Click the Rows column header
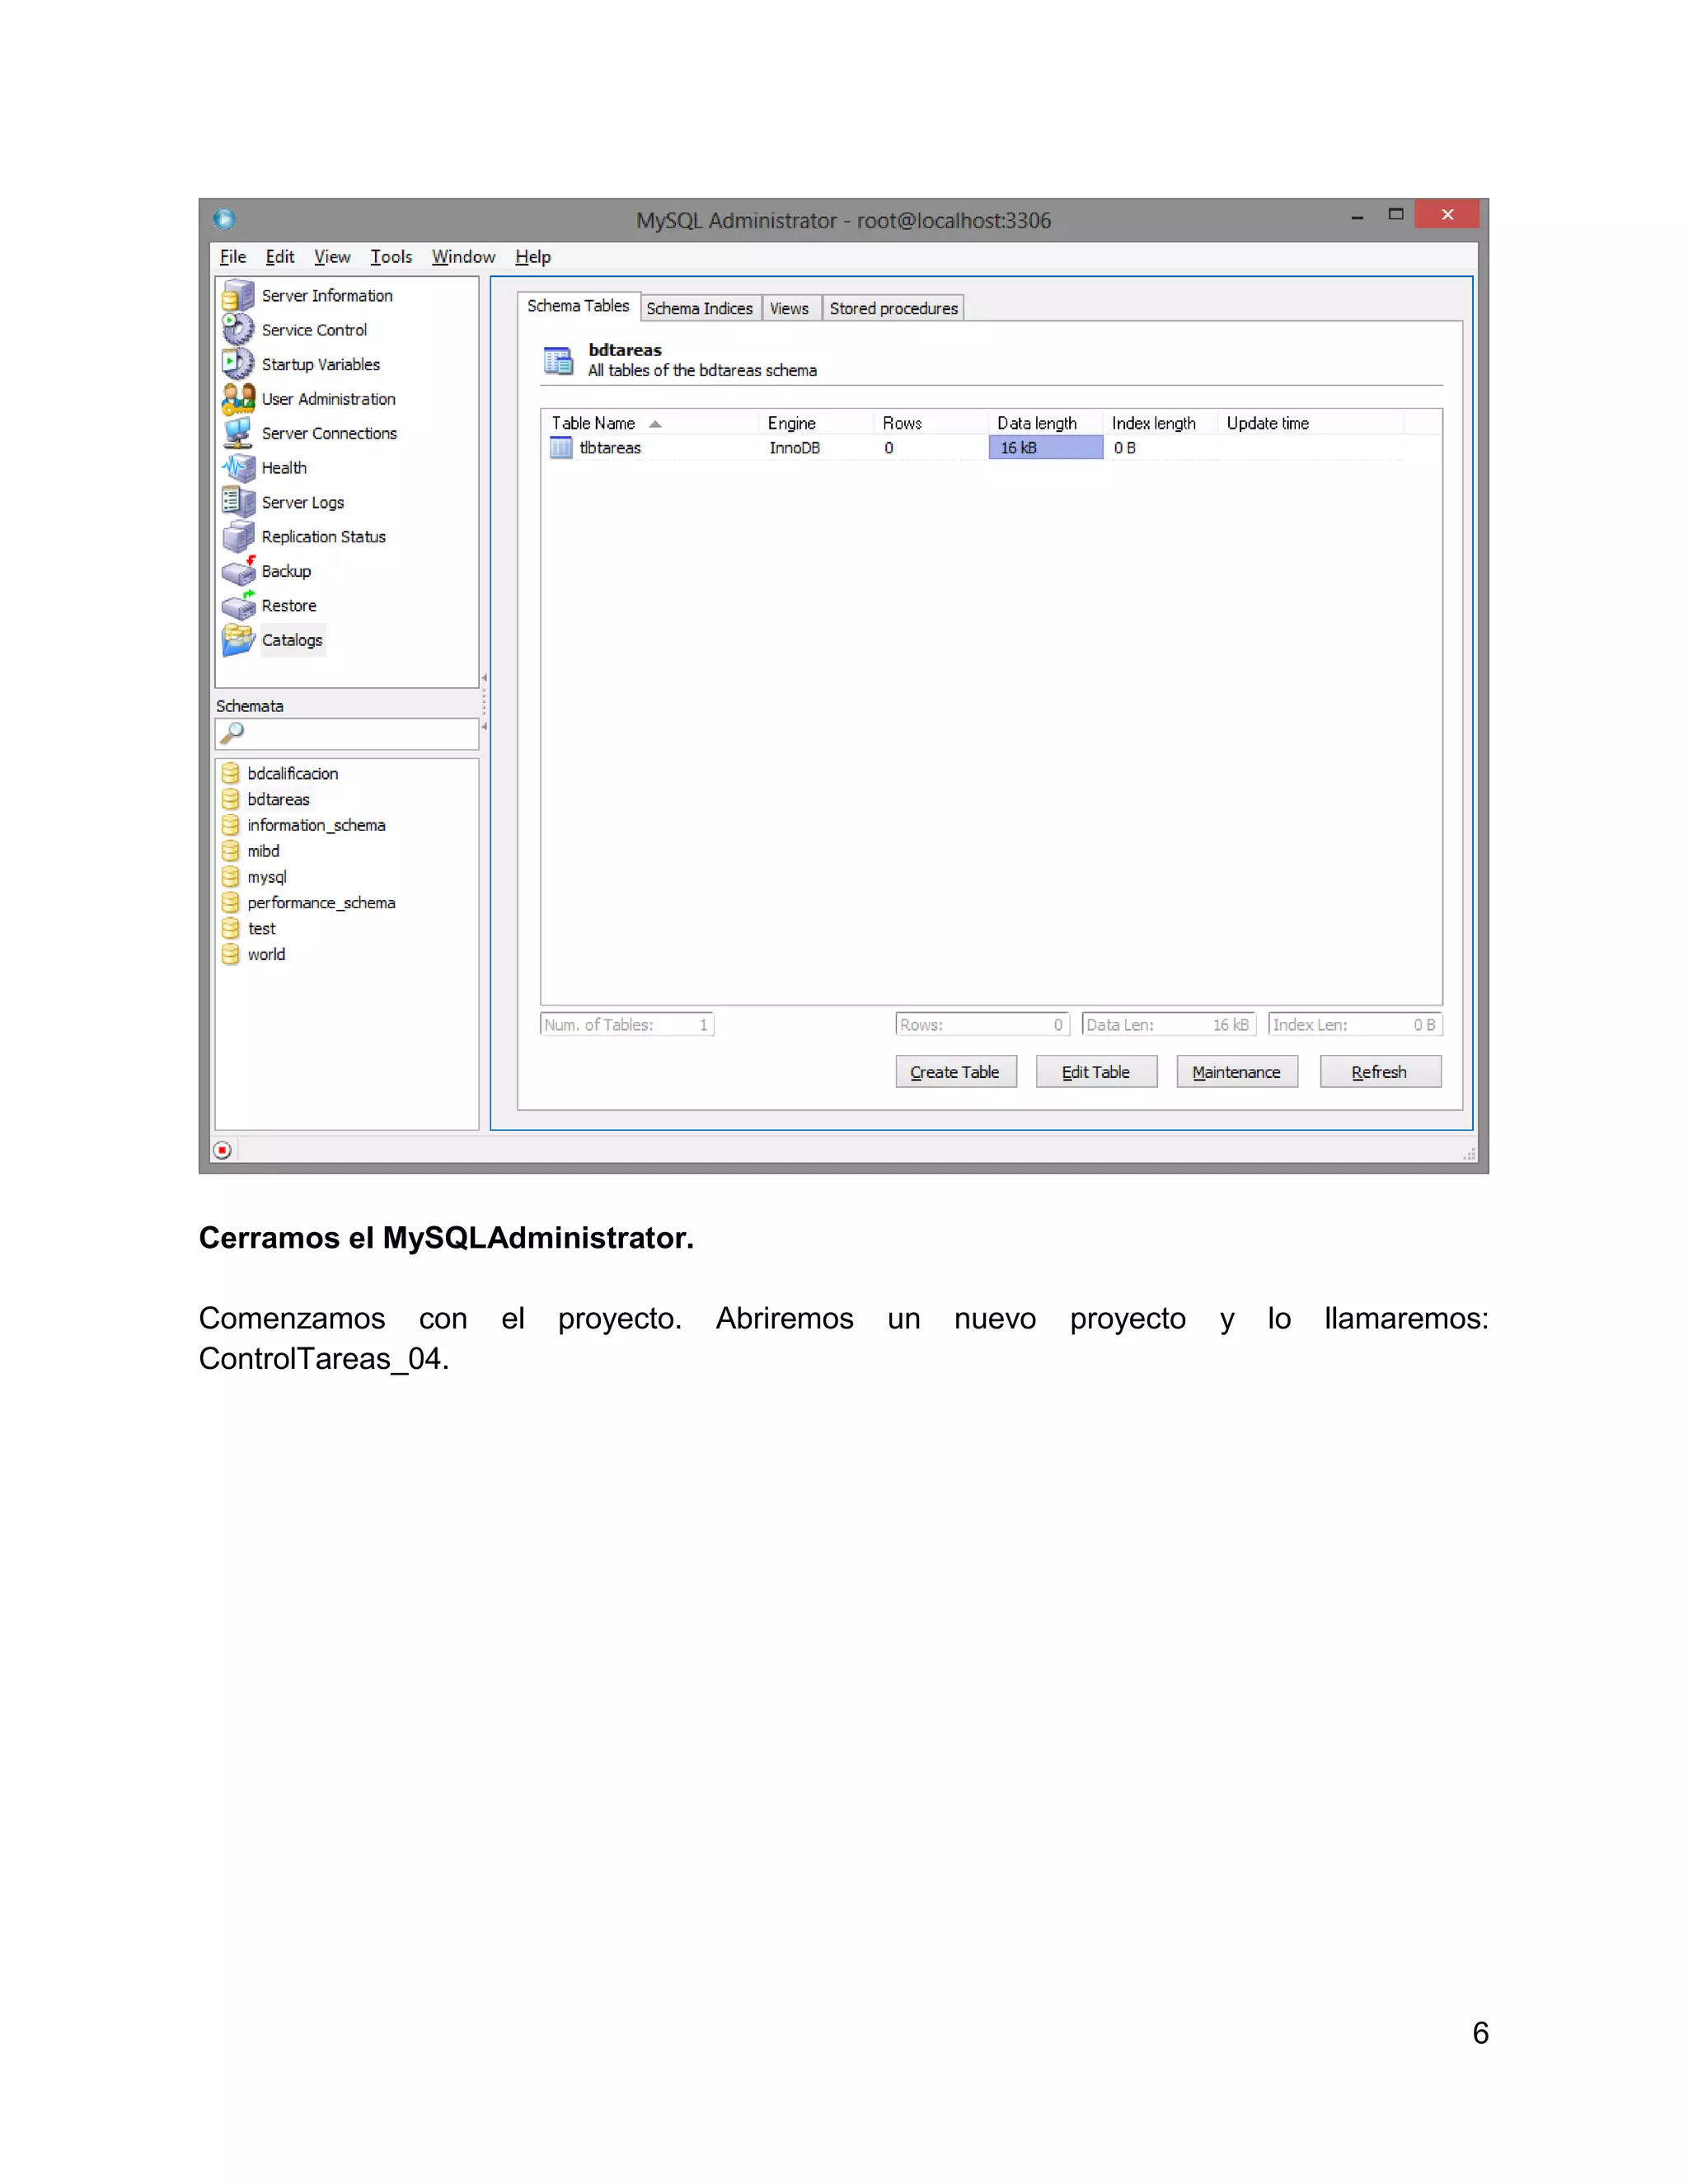1688x2184 pixels. (931, 423)
